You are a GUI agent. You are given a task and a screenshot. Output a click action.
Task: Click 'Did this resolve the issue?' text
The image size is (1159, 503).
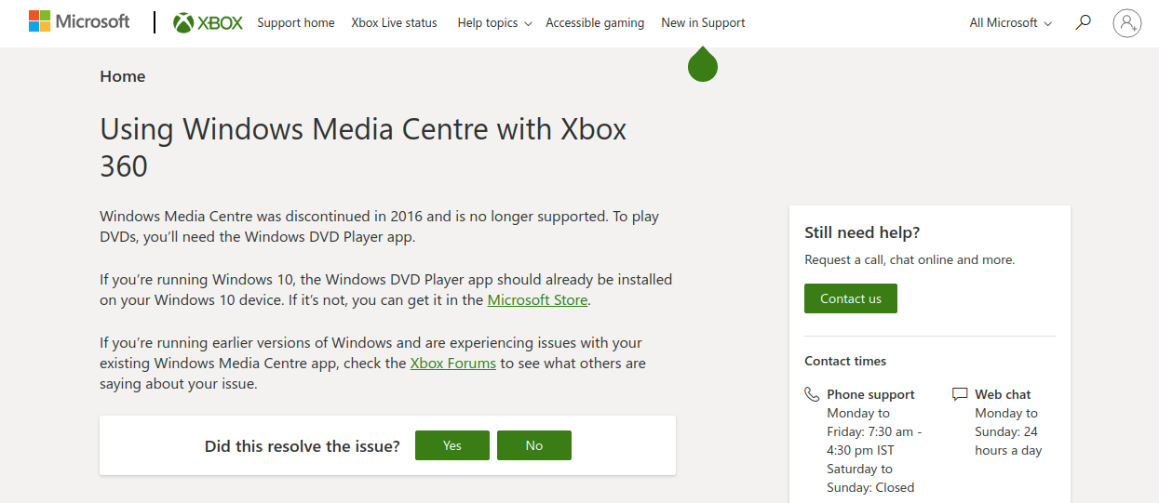[303, 446]
